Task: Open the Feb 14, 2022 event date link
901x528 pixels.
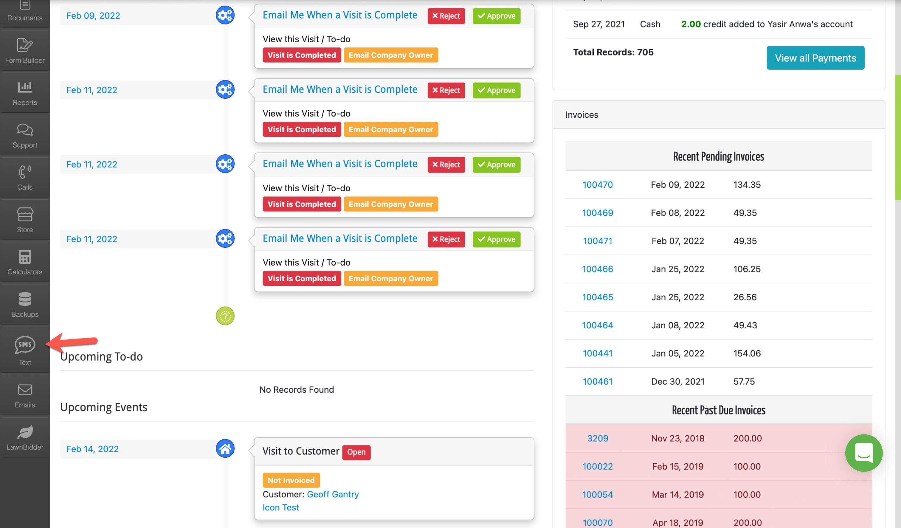Action: (92, 449)
